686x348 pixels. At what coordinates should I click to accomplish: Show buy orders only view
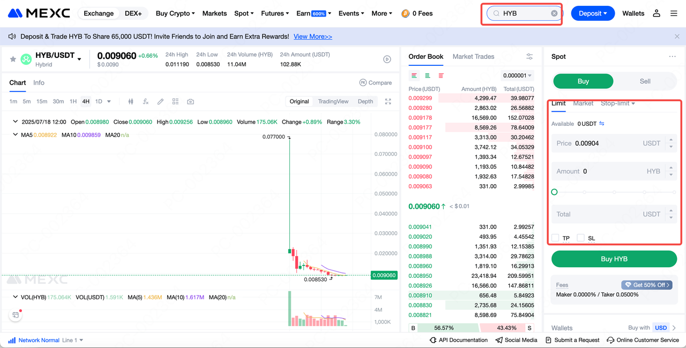point(428,75)
